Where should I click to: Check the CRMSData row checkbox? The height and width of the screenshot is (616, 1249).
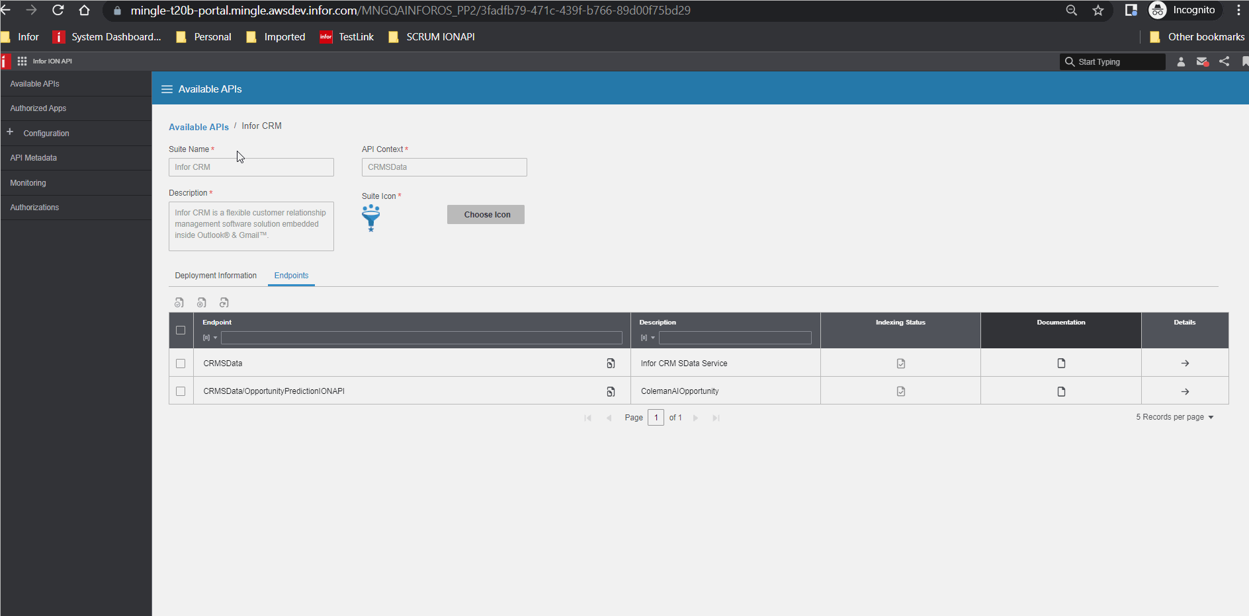click(181, 364)
